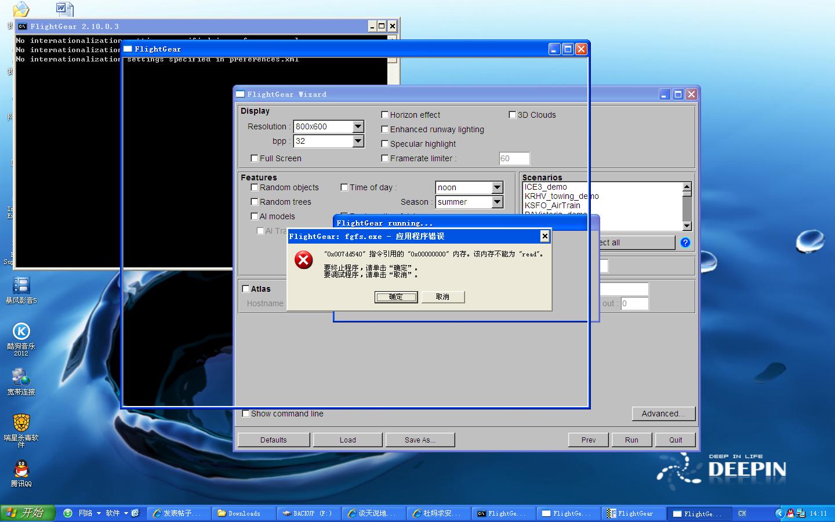835x522 pixels.
Task: Open the 腾讯QQ desktop icon
Action: 21,473
